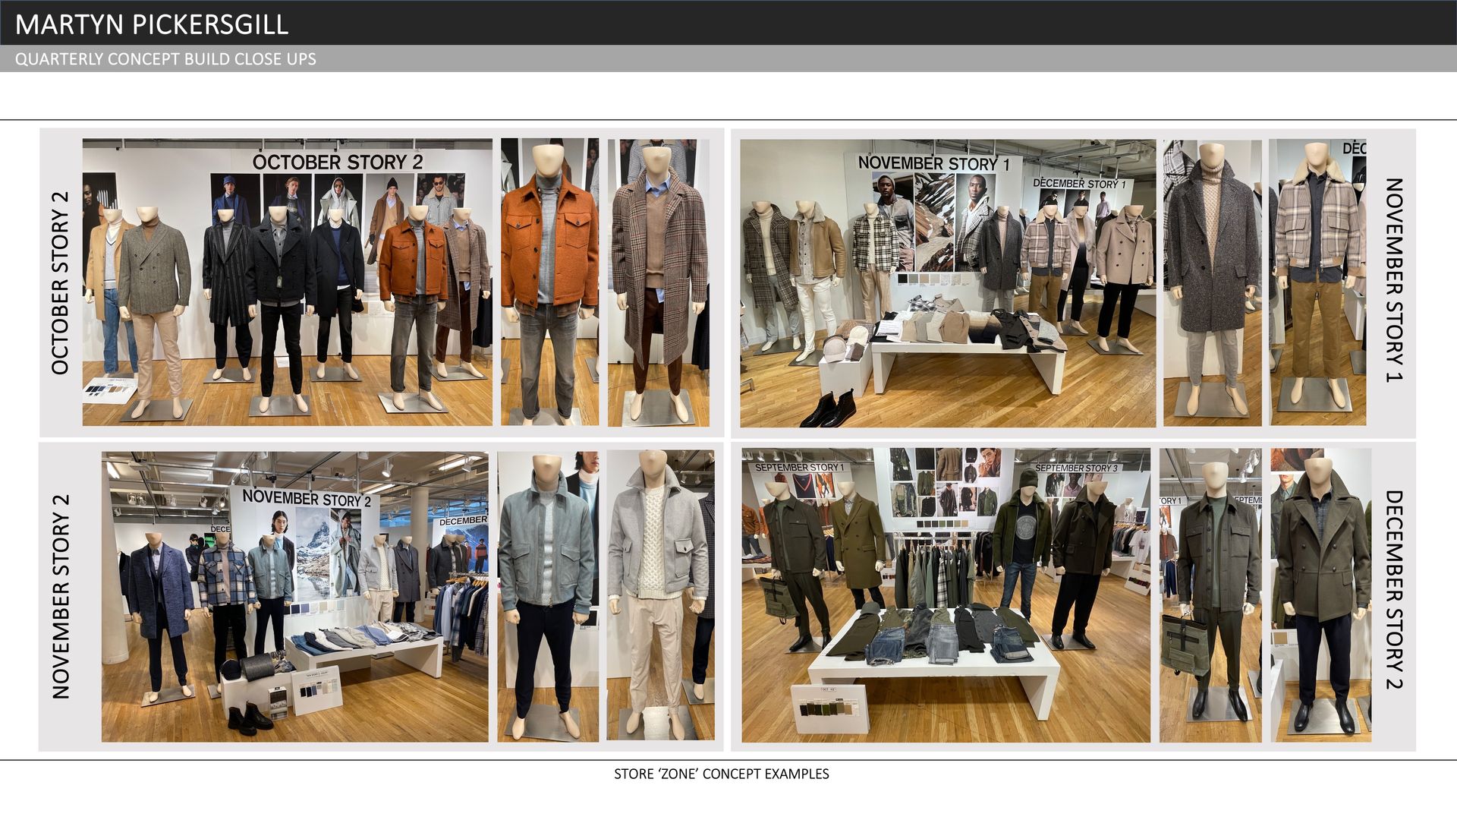Select the plaid overcoat mannequin close-up photo

pyautogui.click(x=658, y=282)
